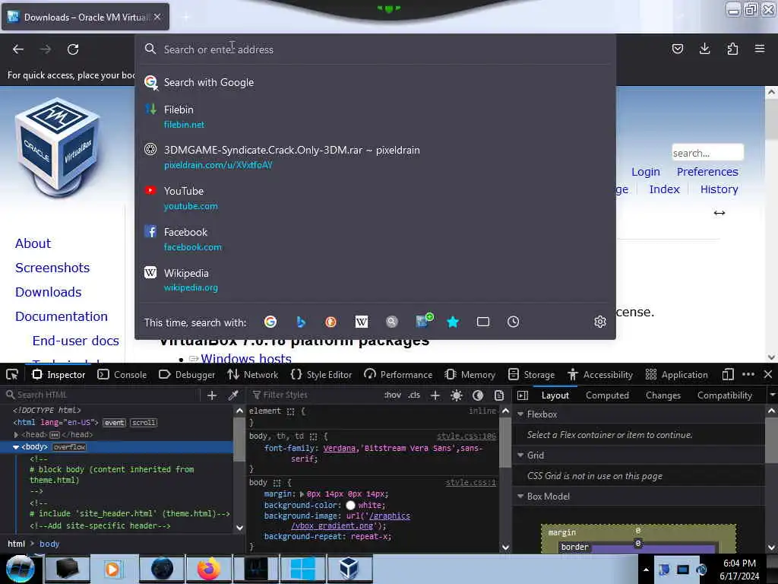Screen dimensions: 778x584
Task: Reload the page with refresh icon
Action: pos(73,49)
